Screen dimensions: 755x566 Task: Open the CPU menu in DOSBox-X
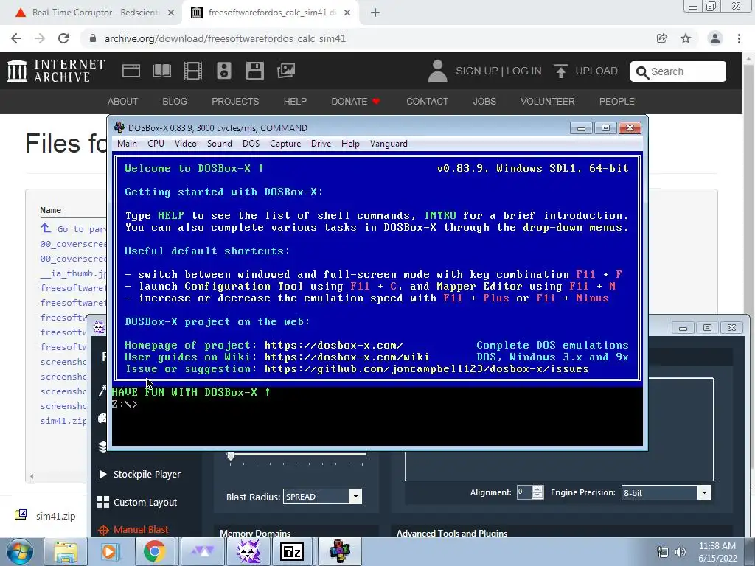point(156,144)
